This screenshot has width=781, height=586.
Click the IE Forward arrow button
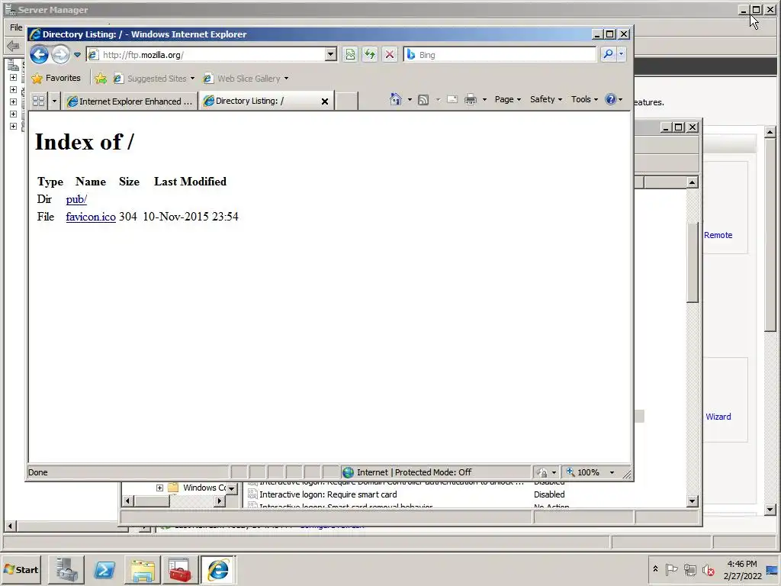61,54
